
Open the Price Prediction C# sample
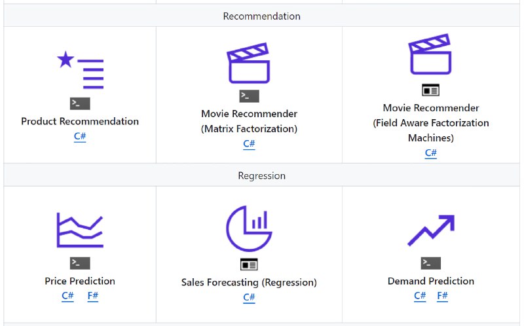click(67, 296)
